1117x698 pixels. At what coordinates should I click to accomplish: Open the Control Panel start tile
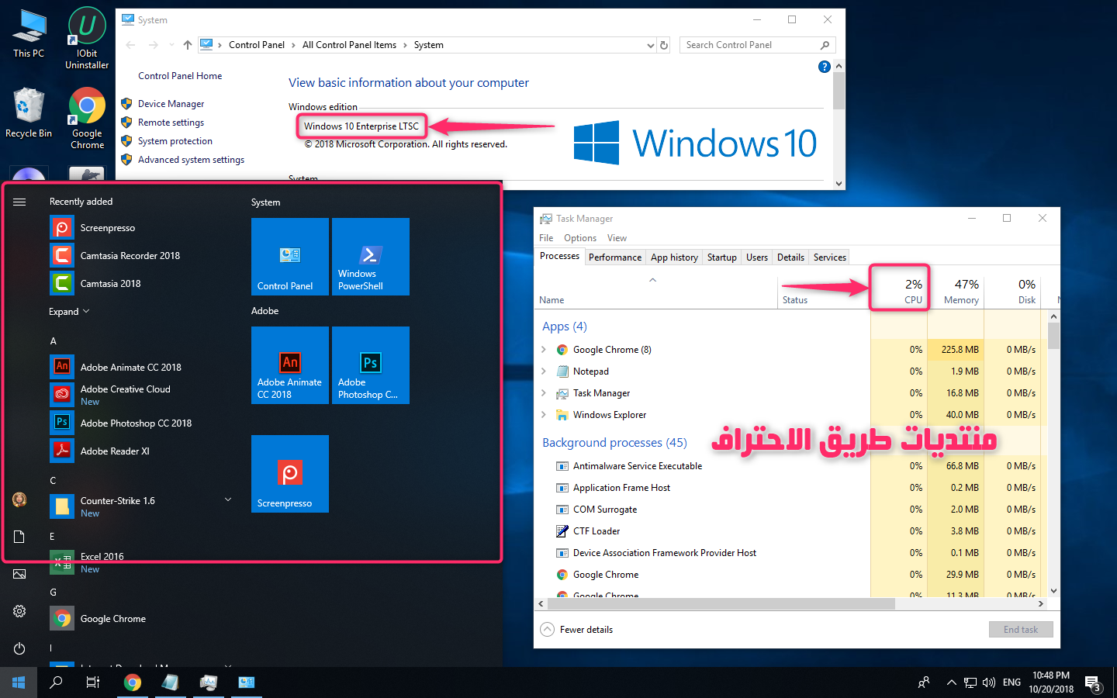[x=289, y=257]
